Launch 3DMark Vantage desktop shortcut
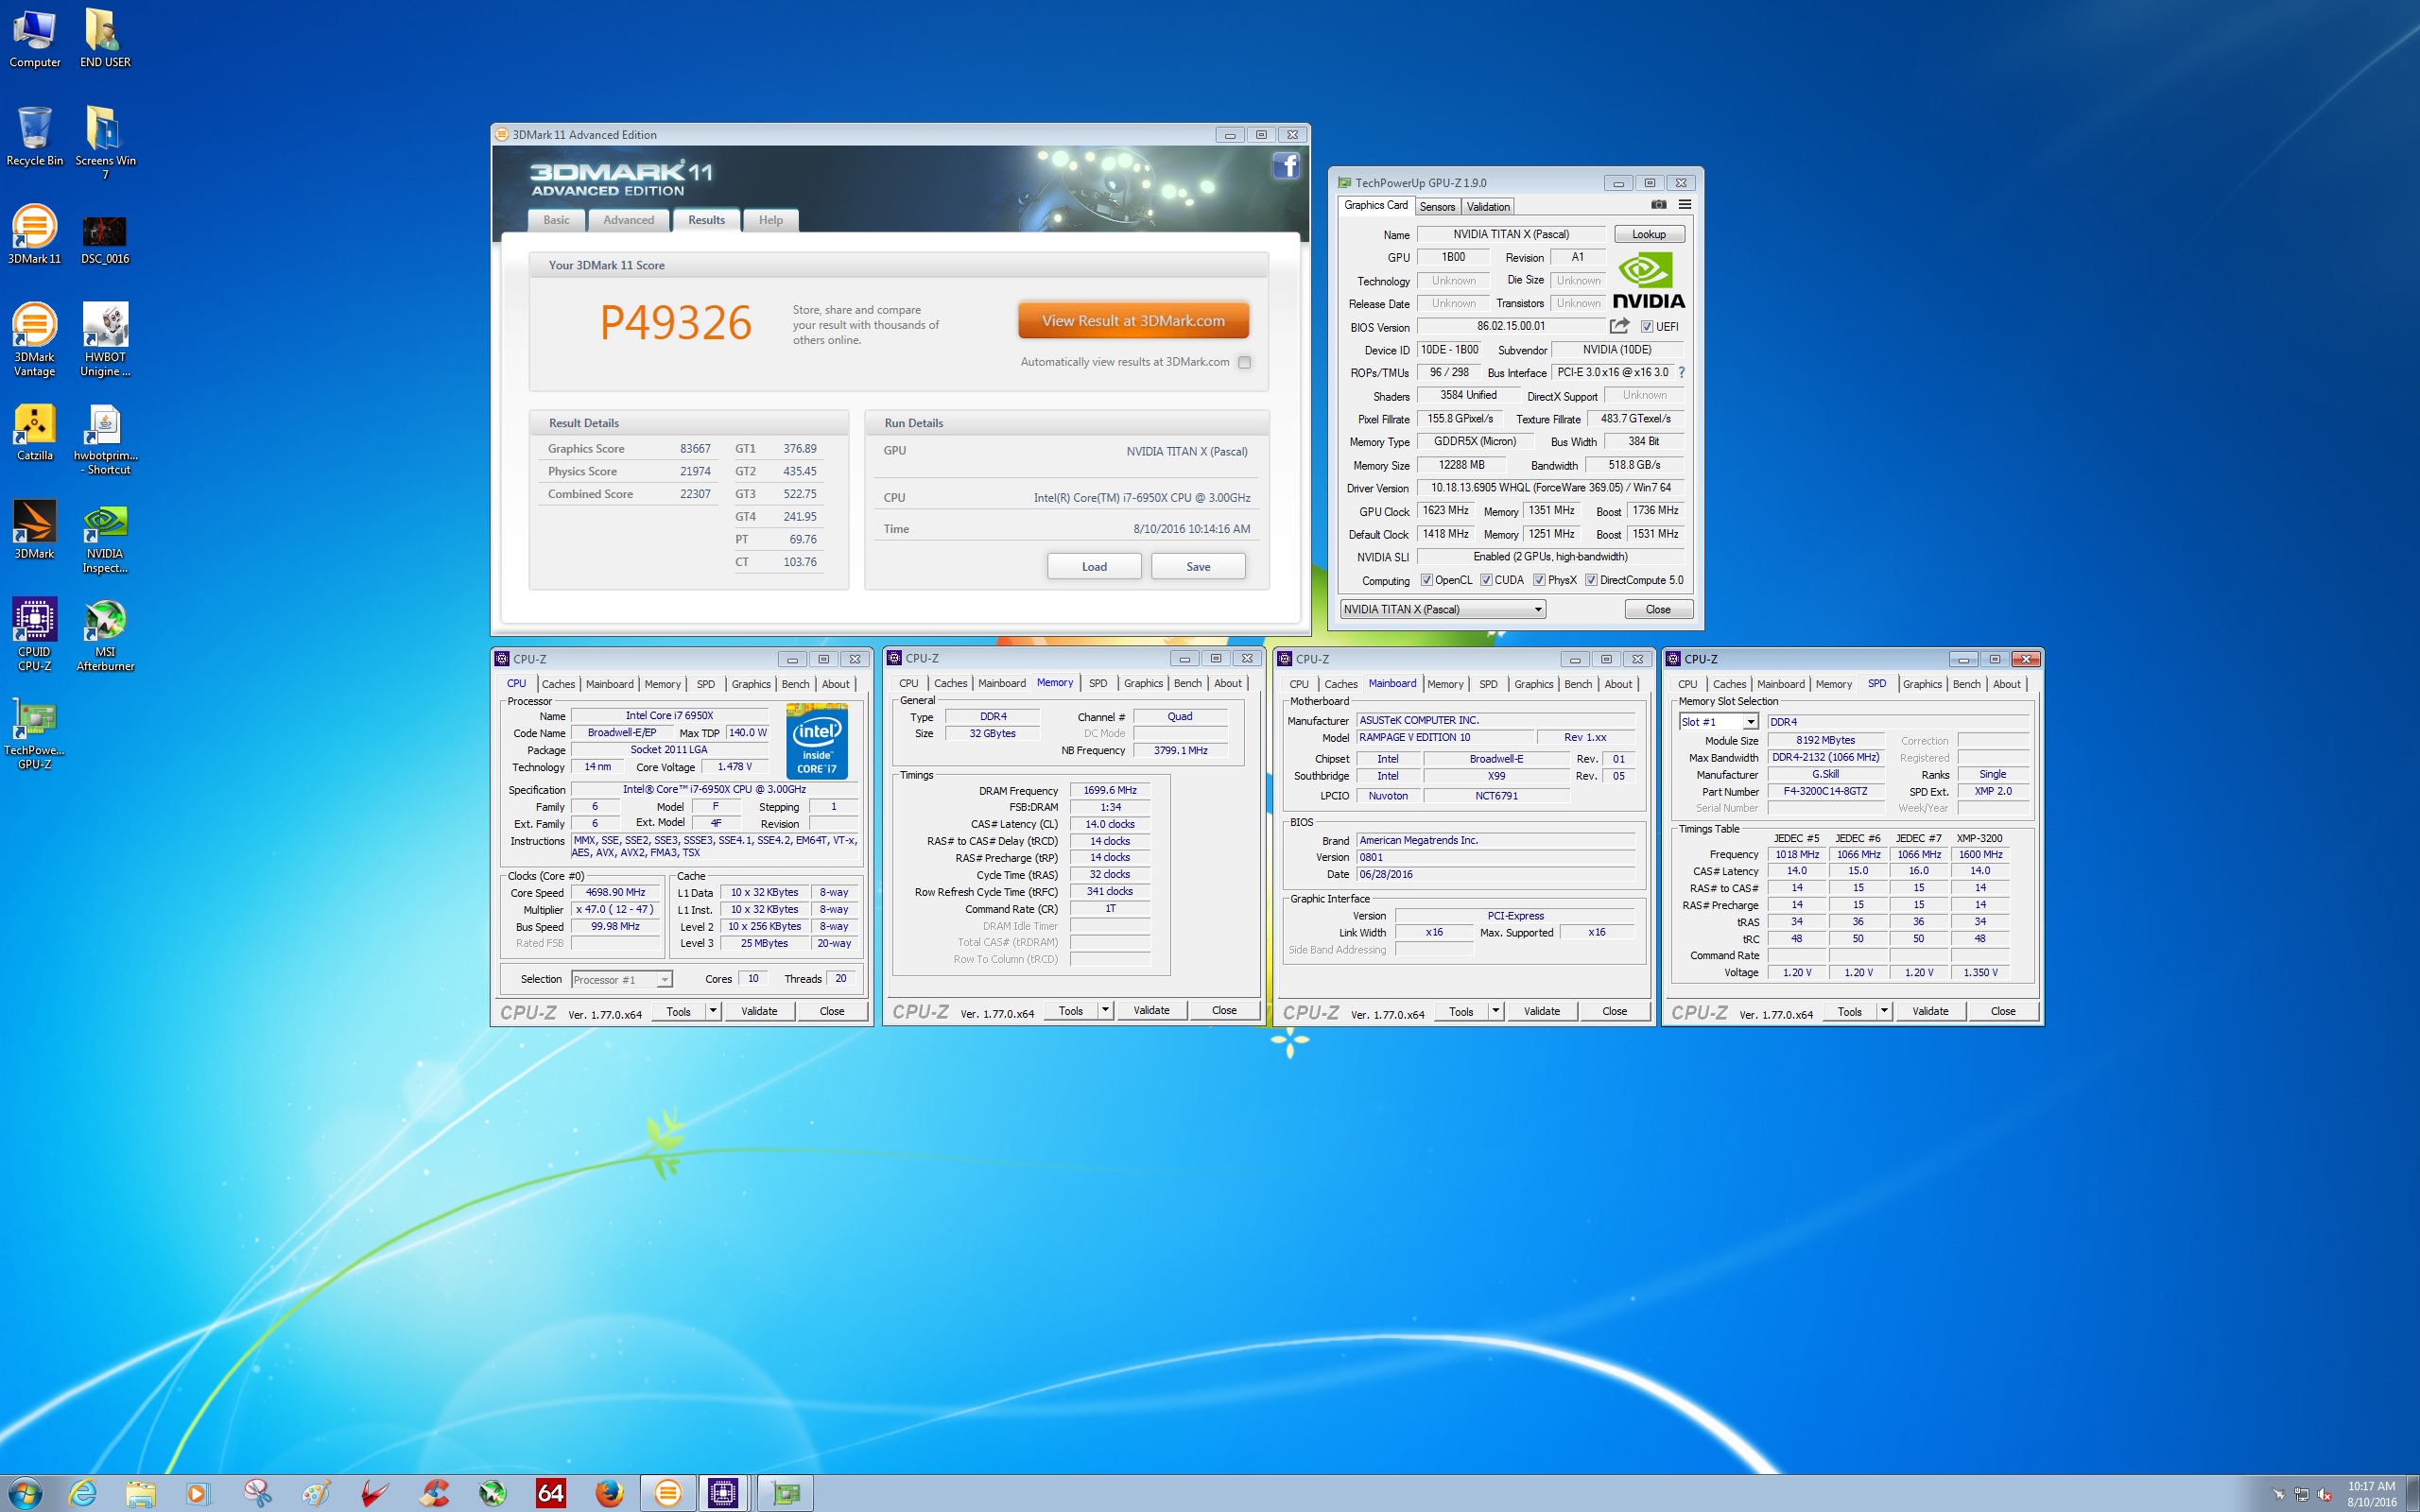 (x=35, y=340)
